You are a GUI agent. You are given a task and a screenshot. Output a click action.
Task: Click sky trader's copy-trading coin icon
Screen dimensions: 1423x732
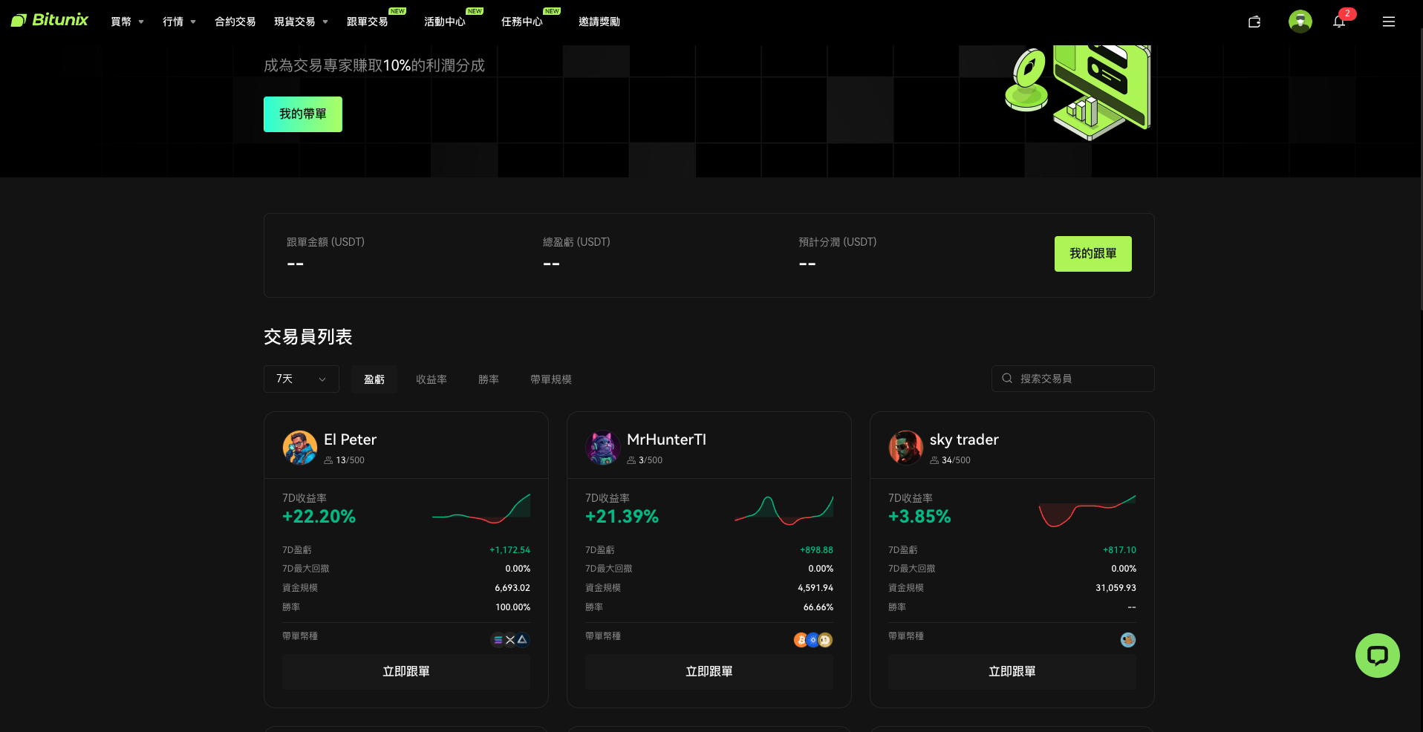(x=1128, y=640)
